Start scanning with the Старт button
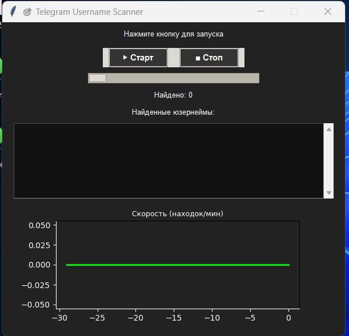 [x=138, y=58]
